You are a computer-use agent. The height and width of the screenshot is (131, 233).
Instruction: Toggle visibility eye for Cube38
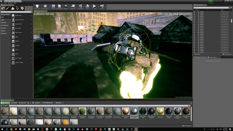pos(194,21)
